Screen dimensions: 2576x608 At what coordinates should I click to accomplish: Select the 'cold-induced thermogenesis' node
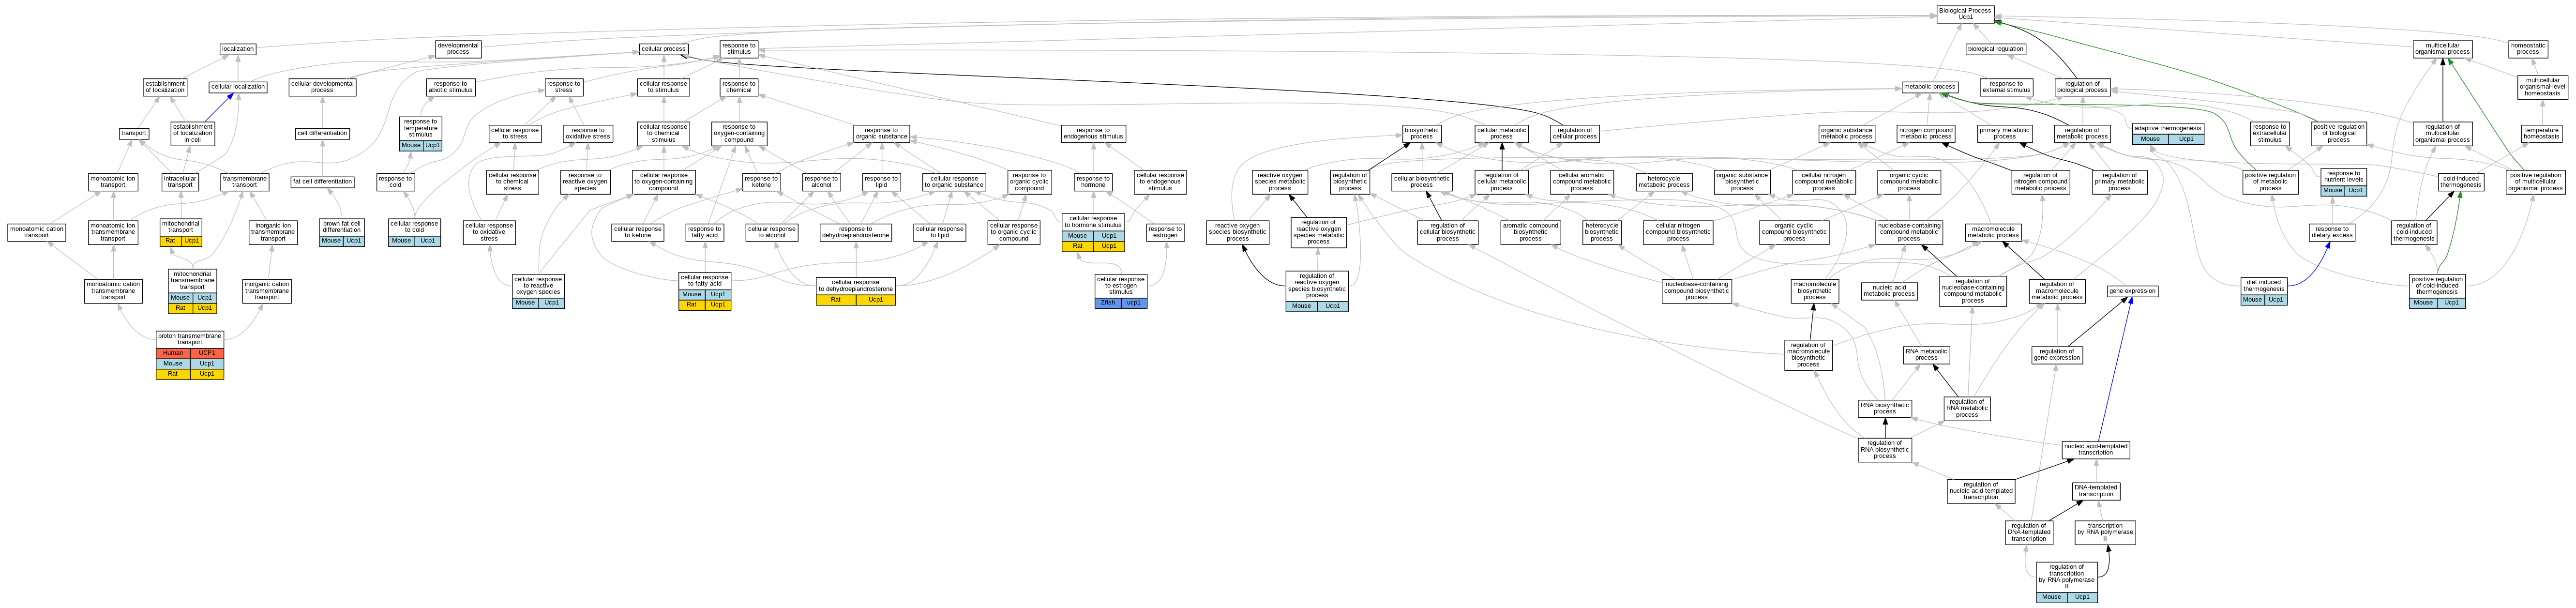click(2461, 182)
